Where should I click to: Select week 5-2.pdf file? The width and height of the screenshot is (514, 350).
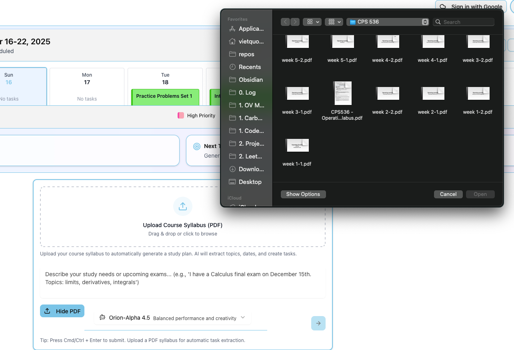click(297, 49)
